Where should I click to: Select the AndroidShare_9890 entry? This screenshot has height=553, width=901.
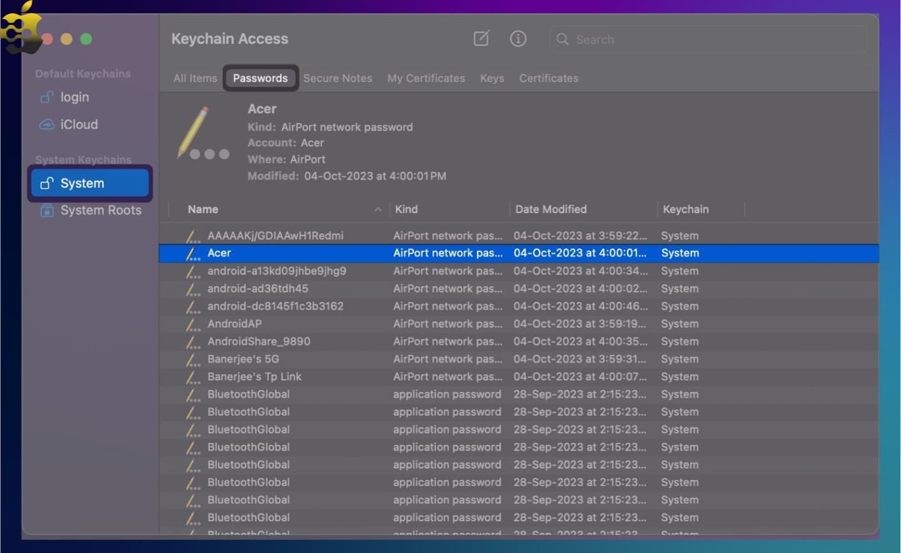pyautogui.click(x=519, y=342)
